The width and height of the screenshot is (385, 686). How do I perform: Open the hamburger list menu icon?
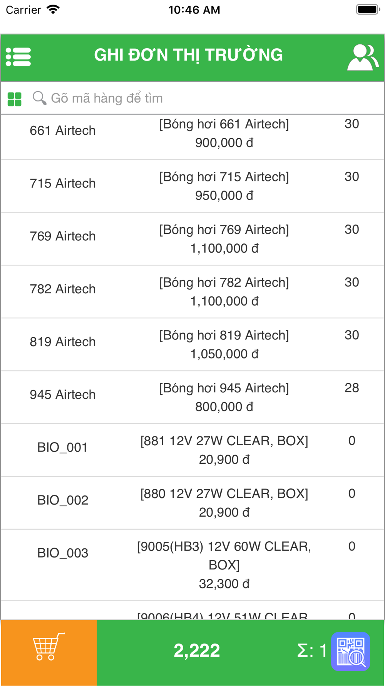coord(18,57)
